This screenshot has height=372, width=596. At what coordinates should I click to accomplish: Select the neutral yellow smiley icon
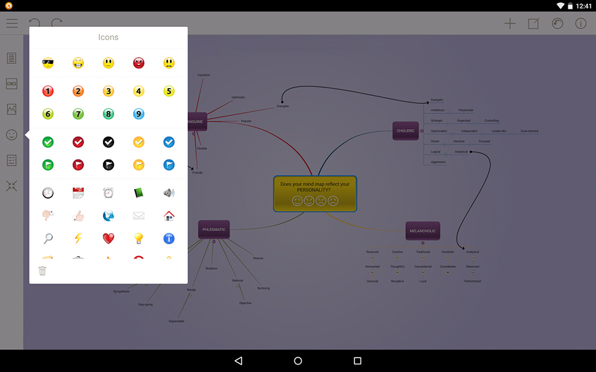109,63
